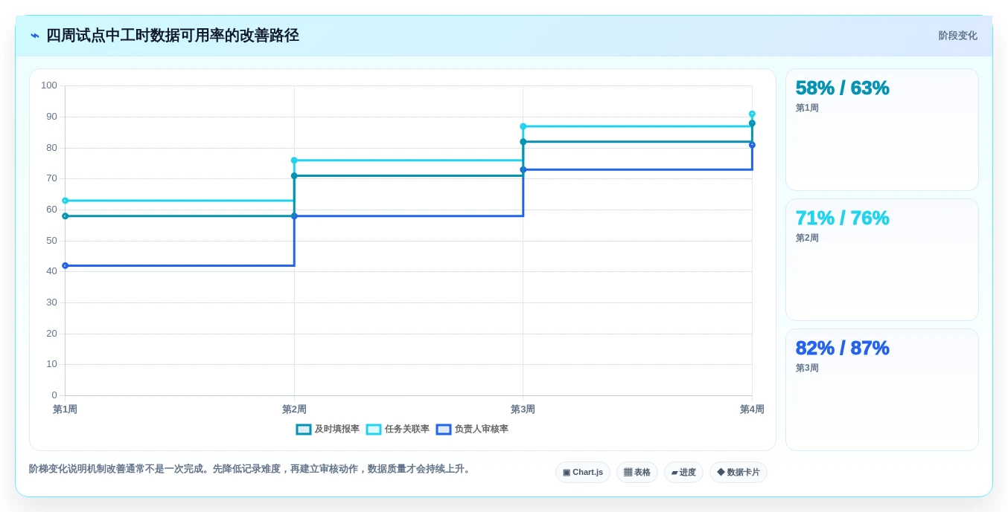Click the 数据卡片 tag
Viewport: 1008px width, 512px height.
[x=739, y=473]
